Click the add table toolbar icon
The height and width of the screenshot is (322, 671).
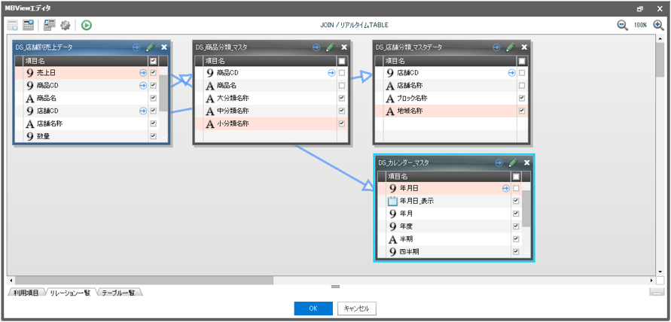[x=13, y=26]
